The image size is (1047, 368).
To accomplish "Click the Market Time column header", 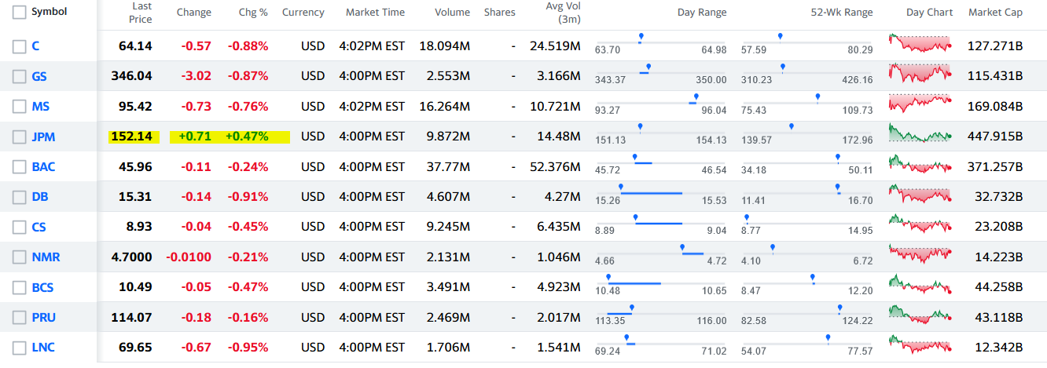I will (376, 13).
